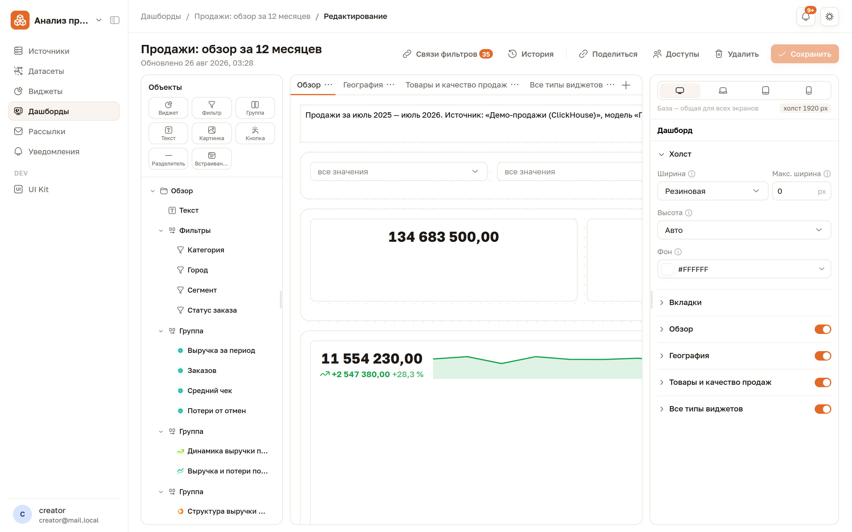Open Фон color picker #FFFFFF
Screen dimensions: 852x532
click(744, 269)
